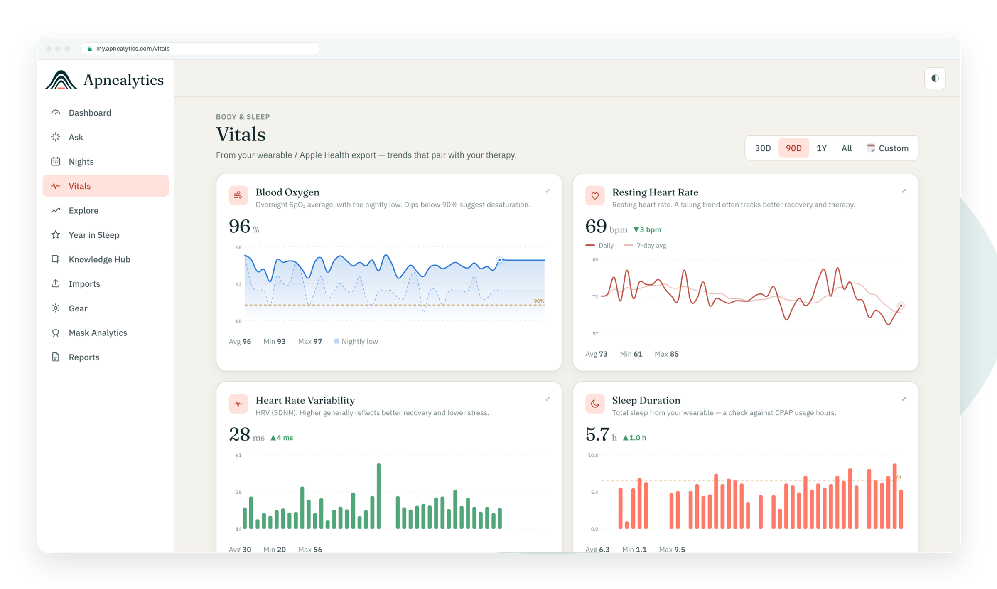Toggle the 7-day avg legend
This screenshot has width=997, height=589.
coord(645,245)
